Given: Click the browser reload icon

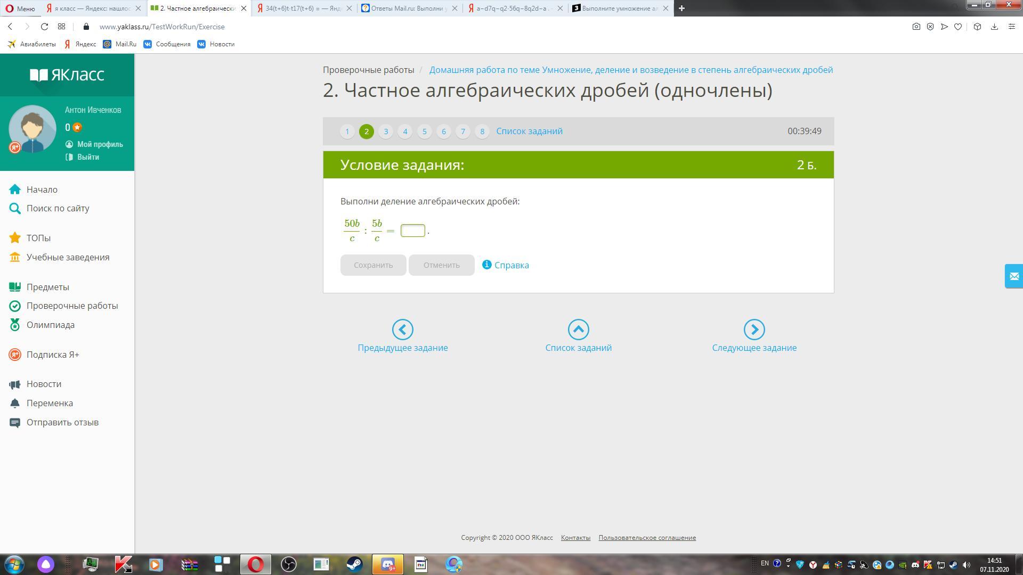Looking at the screenshot, I should [x=45, y=27].
